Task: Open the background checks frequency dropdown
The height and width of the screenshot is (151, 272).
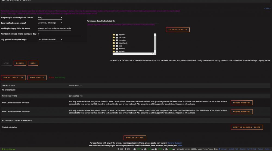Action: (50, 17)
